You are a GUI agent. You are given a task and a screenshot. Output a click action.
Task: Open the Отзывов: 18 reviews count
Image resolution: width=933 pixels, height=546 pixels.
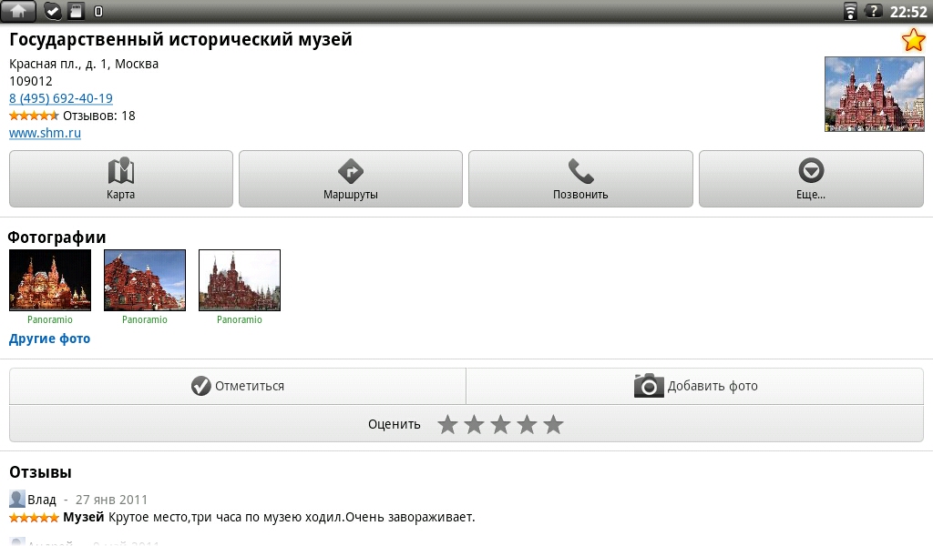click(x=98, y=116)
